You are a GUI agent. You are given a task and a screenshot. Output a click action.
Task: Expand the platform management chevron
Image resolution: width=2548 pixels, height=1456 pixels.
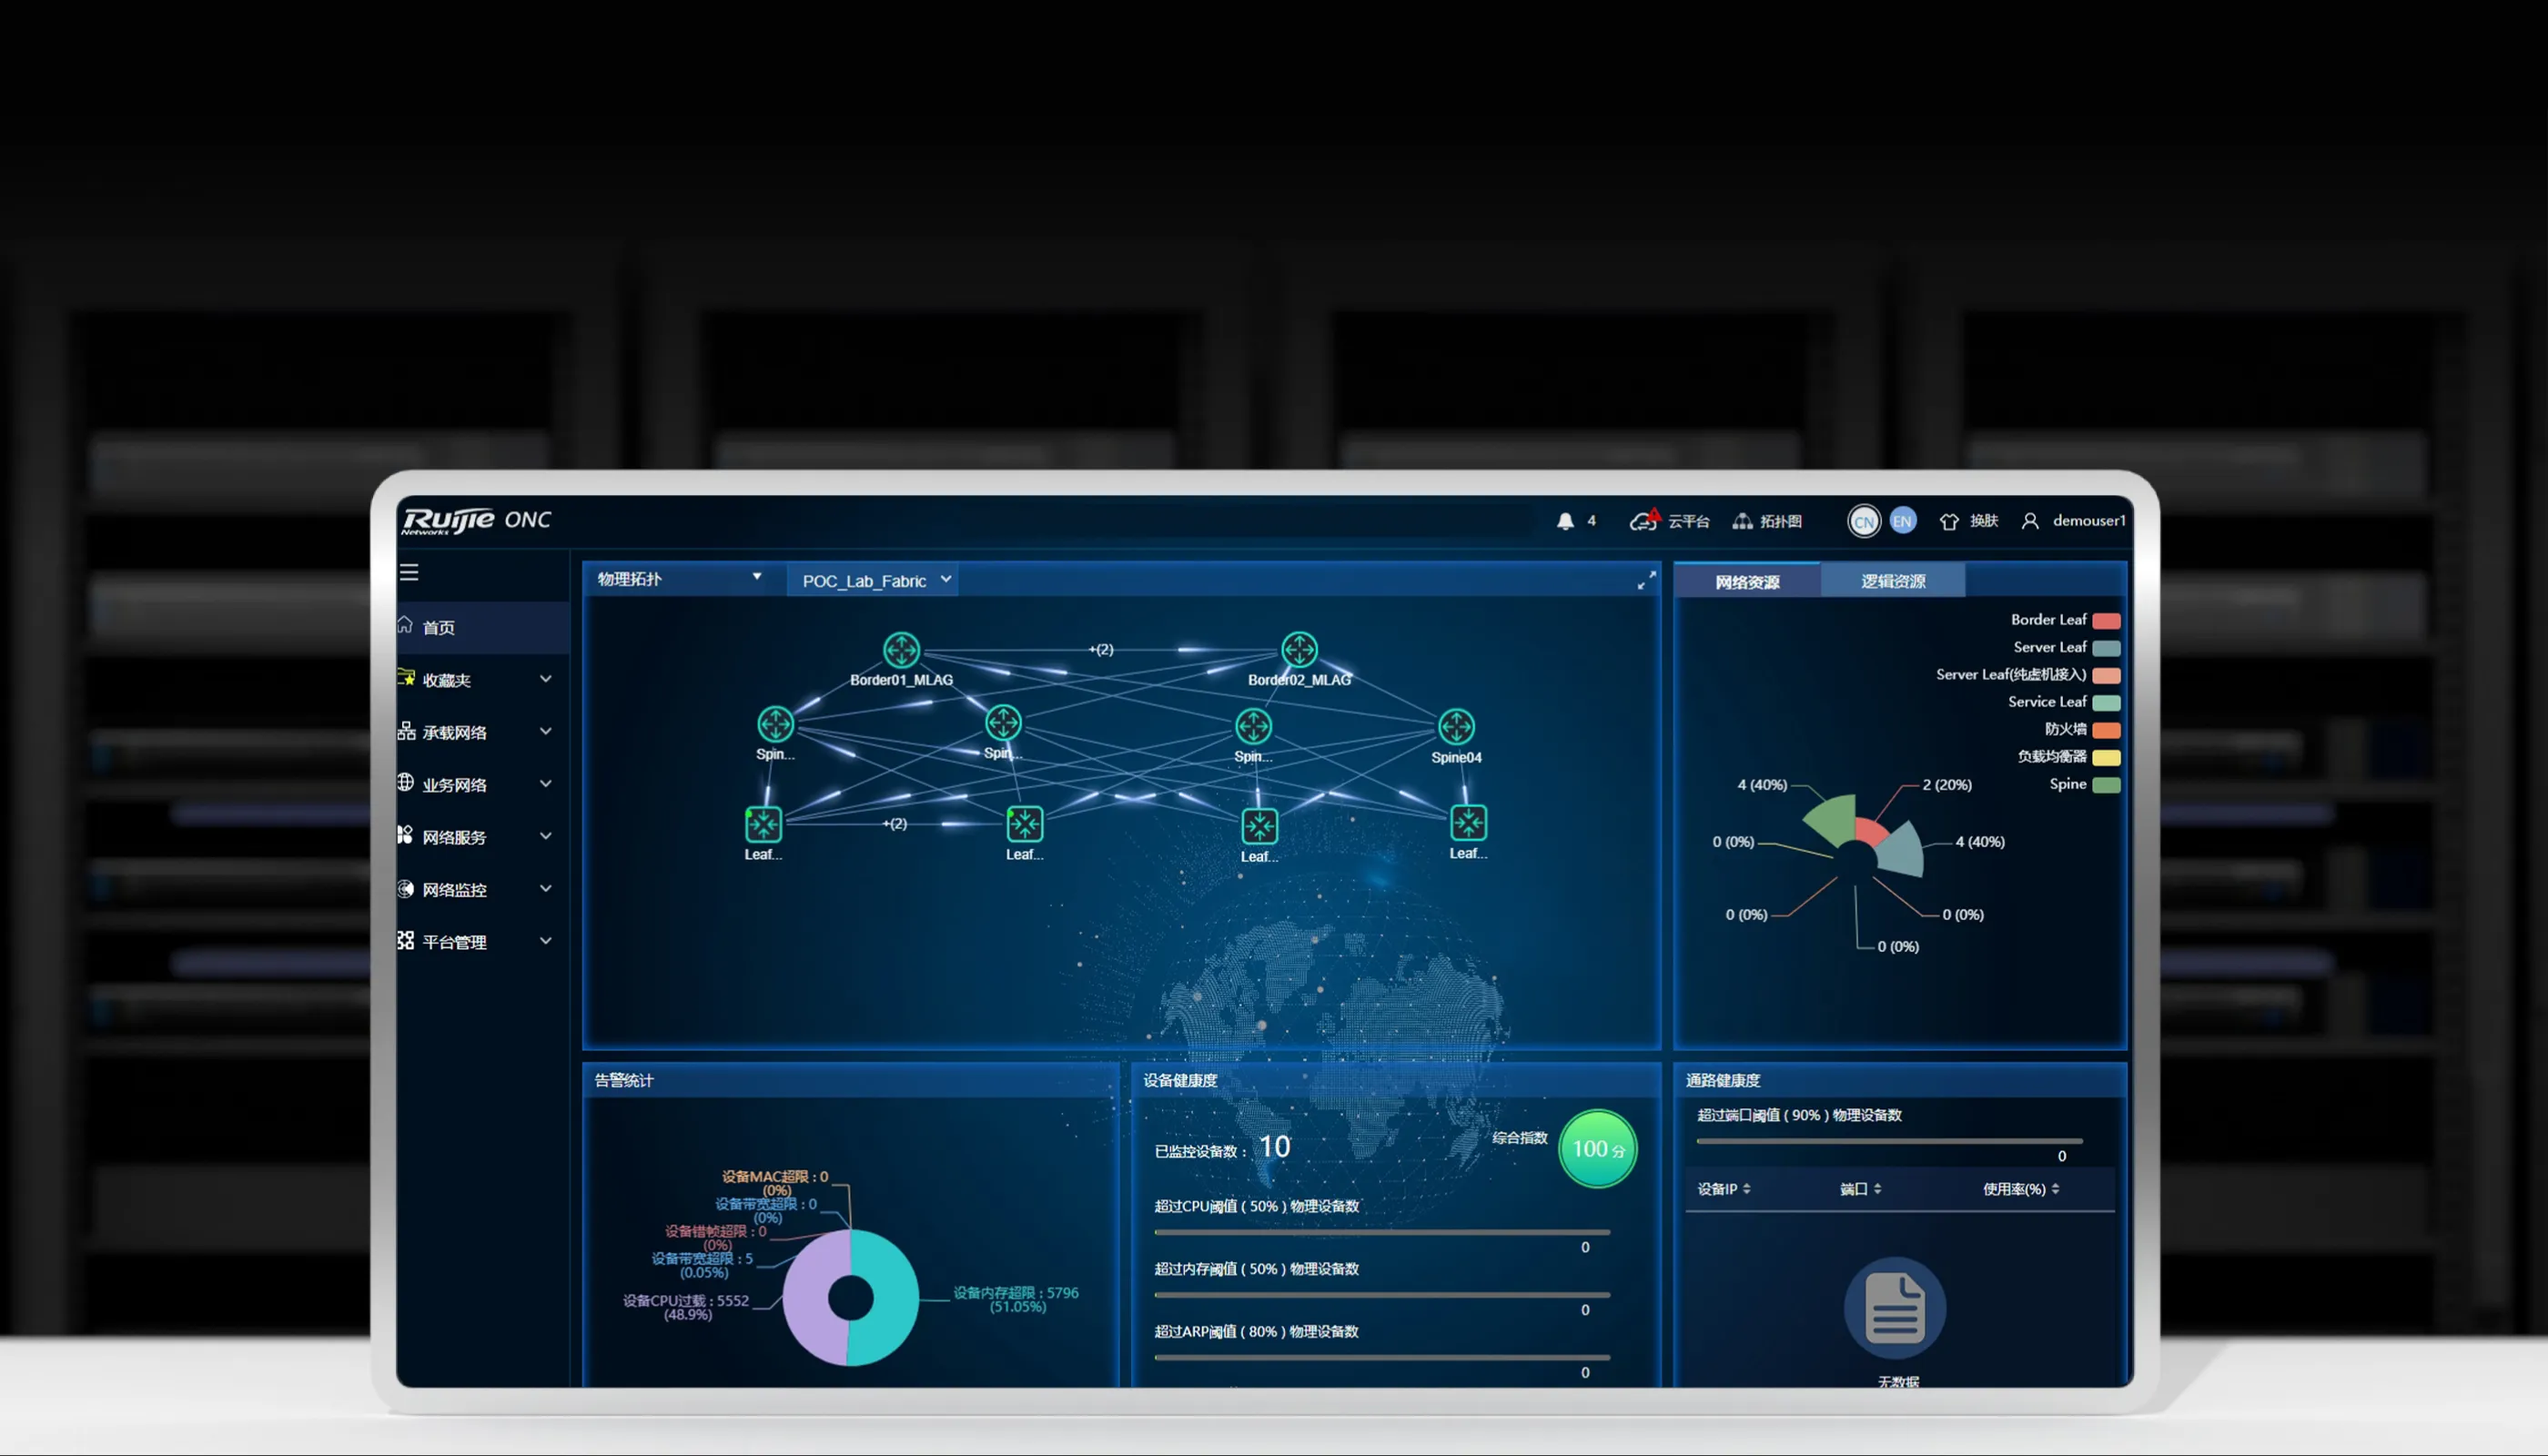(546, 940)
